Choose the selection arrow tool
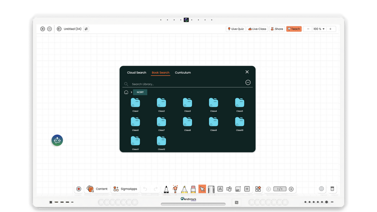This screenshot has width=377, height=212. (x=202, y=189)
